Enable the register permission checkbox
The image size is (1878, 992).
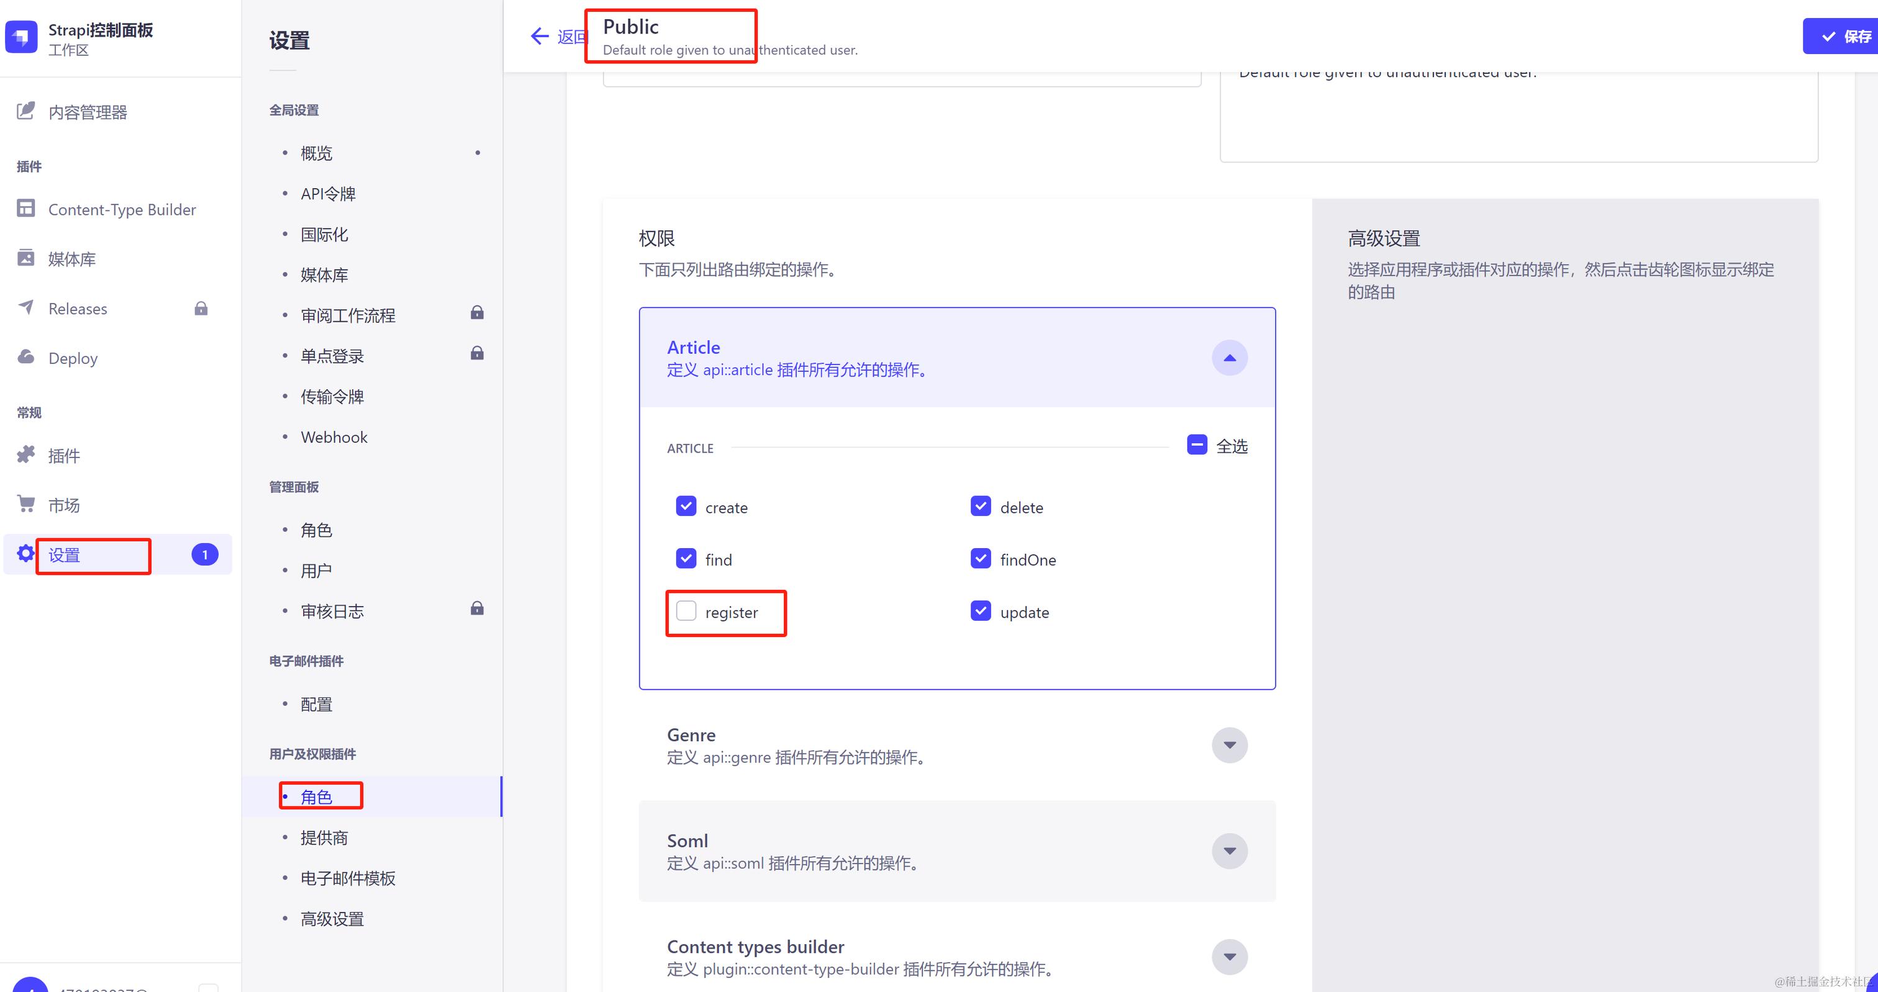coord(686,611)
